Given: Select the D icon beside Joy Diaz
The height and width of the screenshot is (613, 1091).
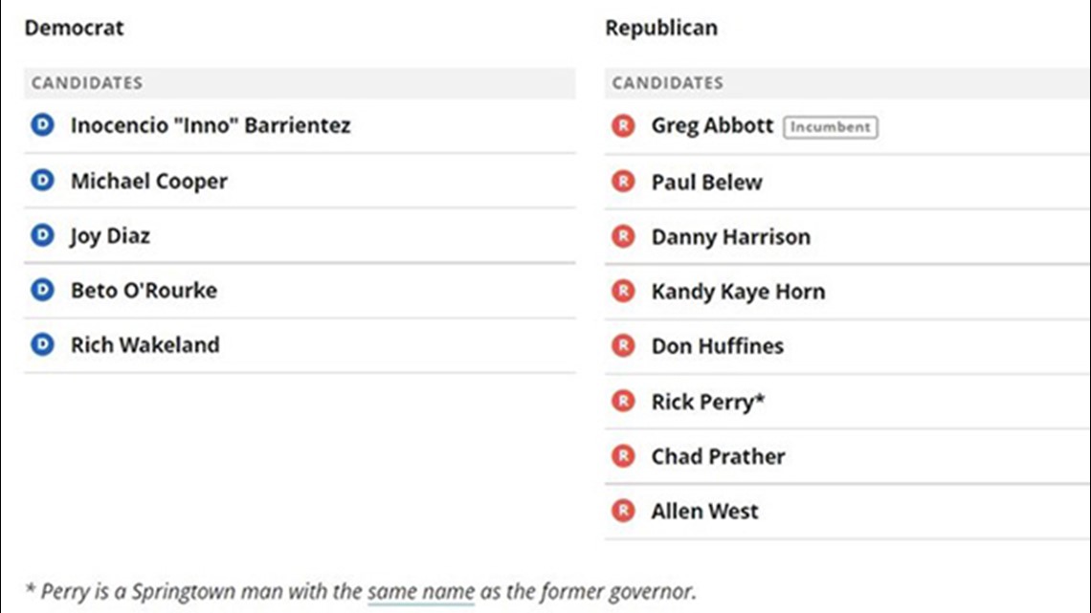Looking at the screenshot, I should click(42, 235).
